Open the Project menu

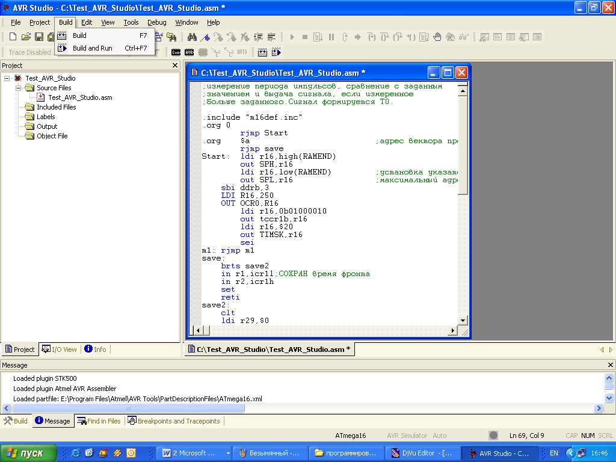pos(40,22)
